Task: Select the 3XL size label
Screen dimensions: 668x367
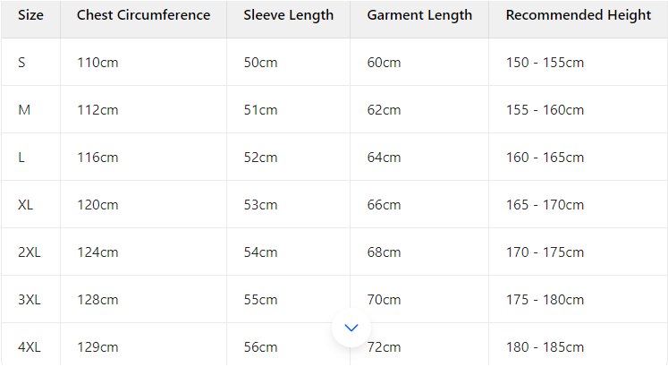Action: coord(30,300)
